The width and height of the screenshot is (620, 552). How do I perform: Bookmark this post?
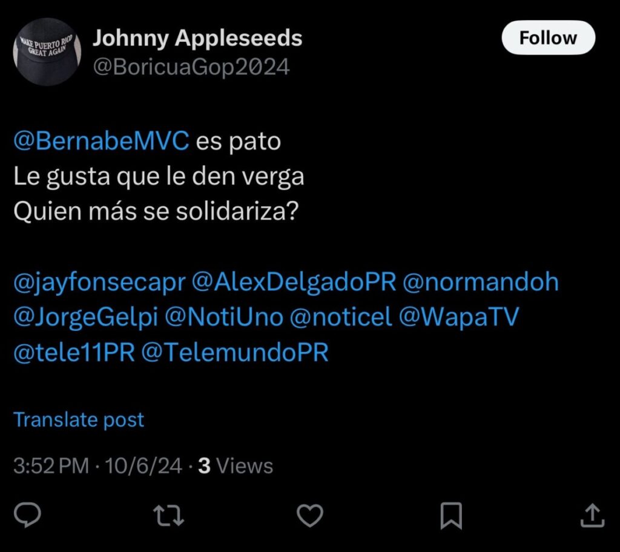point(451,516)
